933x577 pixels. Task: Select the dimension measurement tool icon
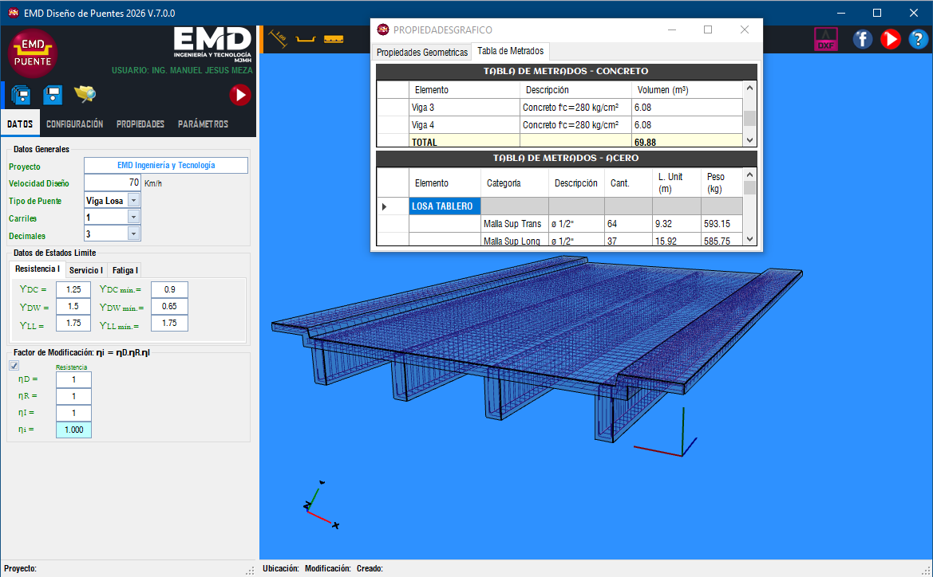278,38
